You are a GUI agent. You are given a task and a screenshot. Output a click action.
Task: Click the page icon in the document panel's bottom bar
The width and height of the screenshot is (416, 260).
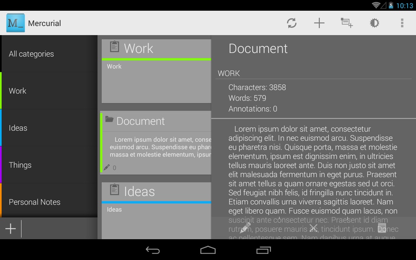click(382, 228)
